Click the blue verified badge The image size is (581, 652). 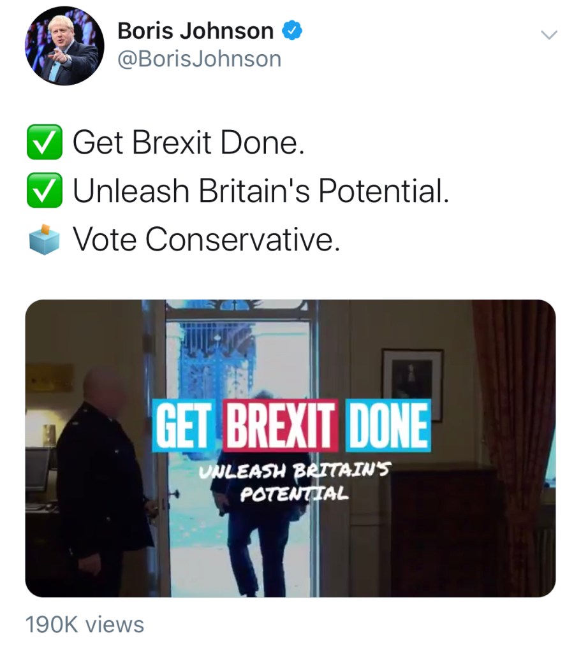291,30
